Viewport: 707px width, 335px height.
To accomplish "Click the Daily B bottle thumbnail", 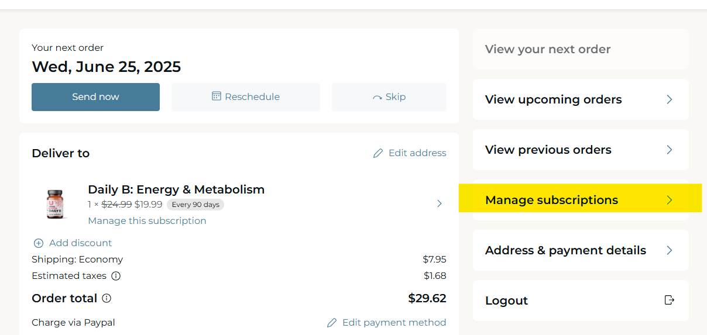I will (x=55, y=204).
